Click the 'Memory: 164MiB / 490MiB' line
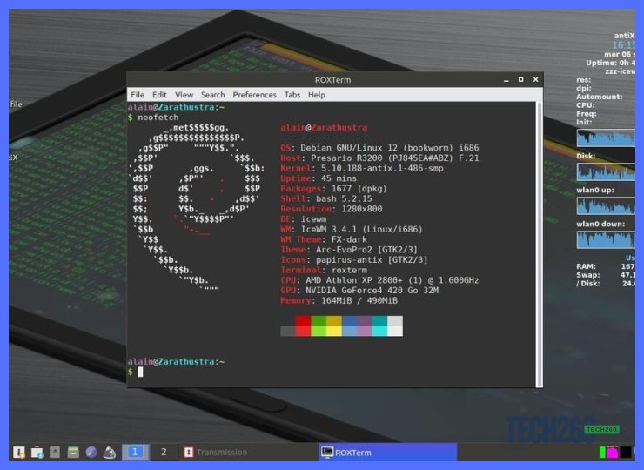The image size is (644, 470). click(x=339, y=301)
